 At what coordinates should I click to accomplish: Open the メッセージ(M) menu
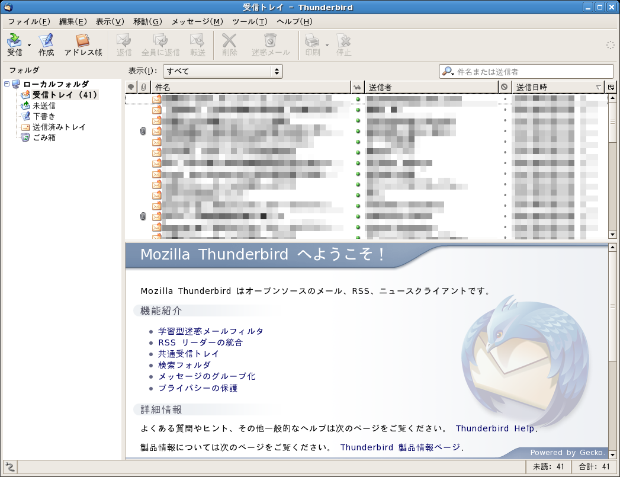coord(197,21)
